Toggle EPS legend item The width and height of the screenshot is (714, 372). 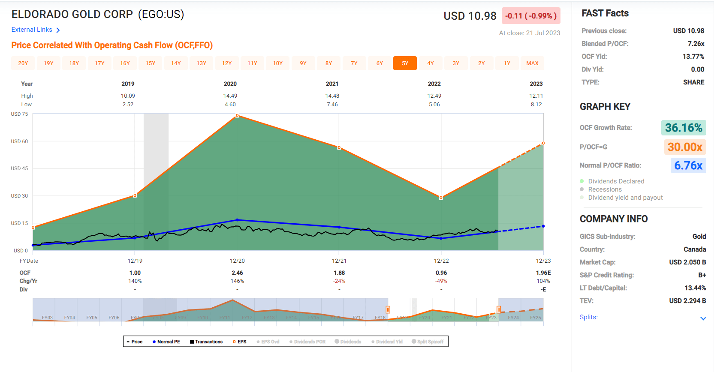(240, 342)
